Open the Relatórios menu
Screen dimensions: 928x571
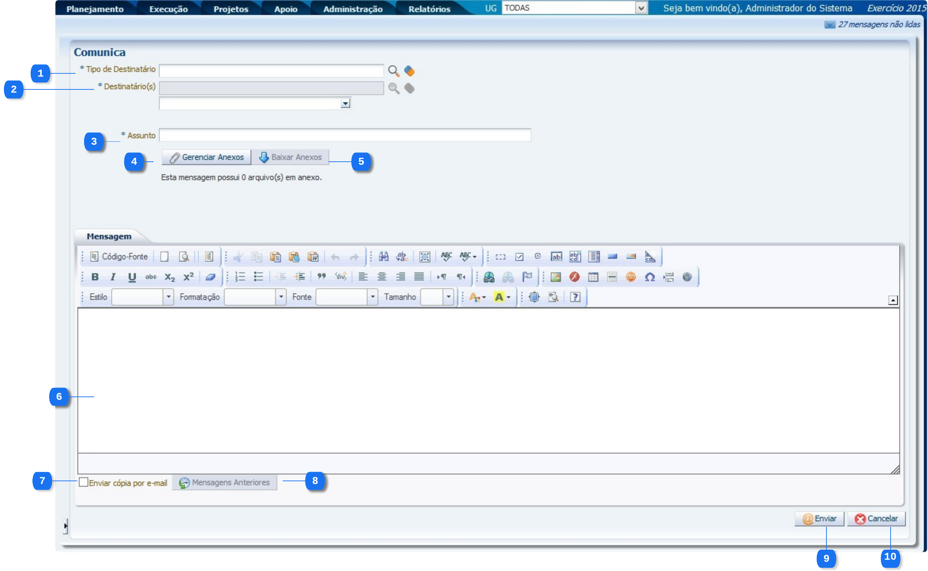(x=429, y=9)
